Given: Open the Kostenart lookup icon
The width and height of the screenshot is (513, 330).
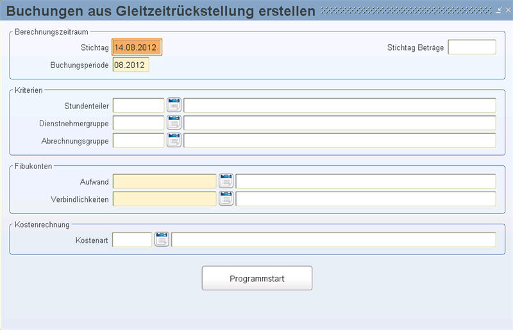Looking at the screenshot, I should [161, 240].
